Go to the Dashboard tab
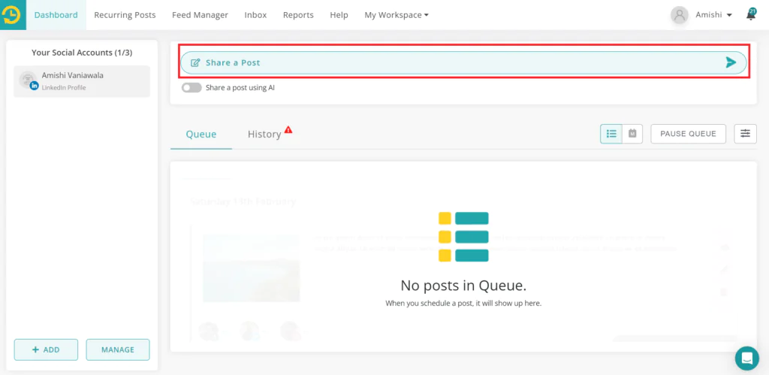 [x=56, y=15]
